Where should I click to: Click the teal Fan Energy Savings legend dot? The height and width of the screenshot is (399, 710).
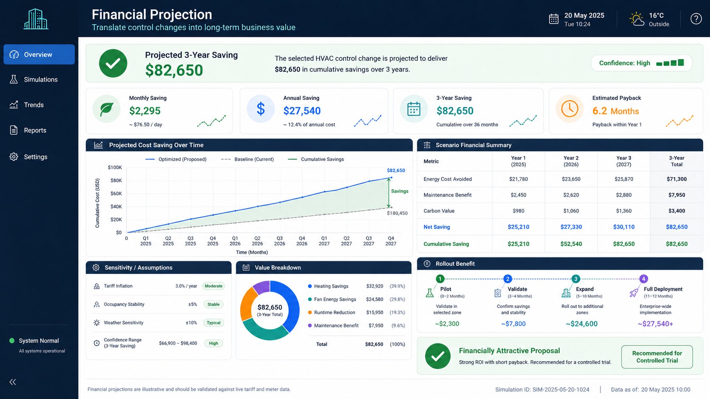(310, 299)
